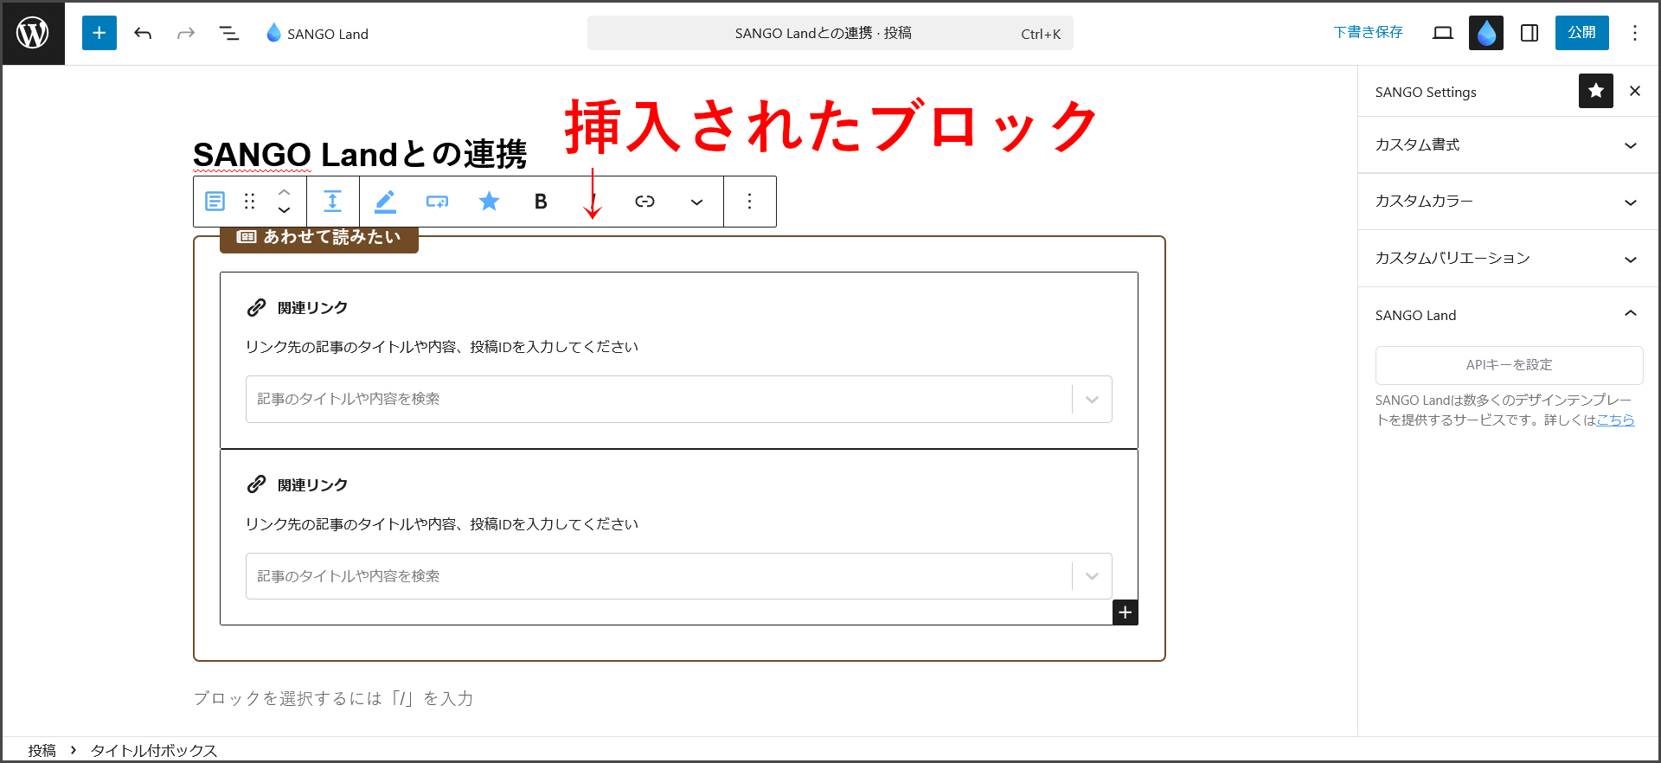Toggle bold formatting
1661x763 pixels.
coord(541,202)
